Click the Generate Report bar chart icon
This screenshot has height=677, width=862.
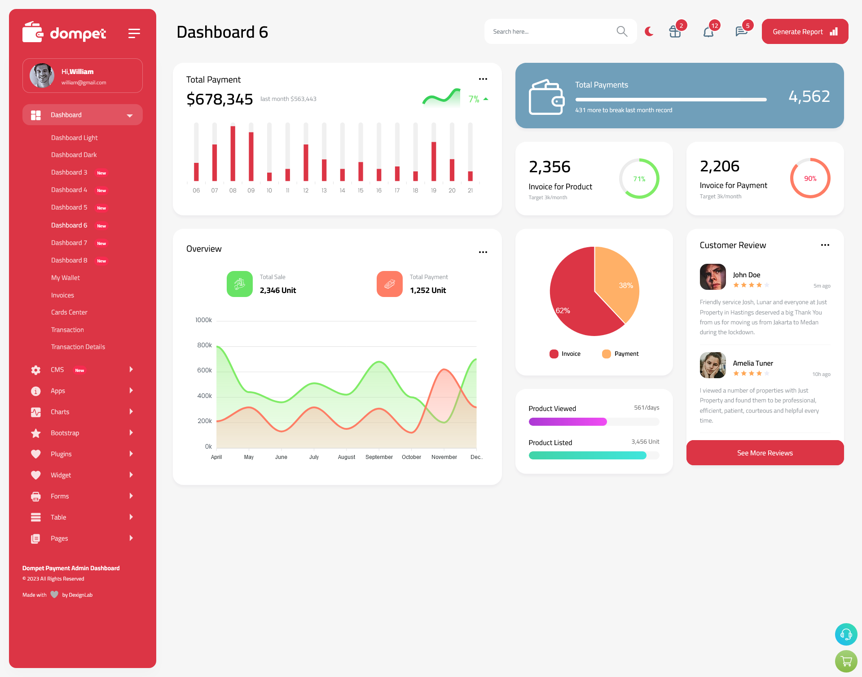[833, 31]
